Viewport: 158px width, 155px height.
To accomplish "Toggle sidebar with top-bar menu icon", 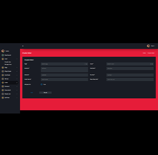I will pyautogui.click(x=23, y=46).
